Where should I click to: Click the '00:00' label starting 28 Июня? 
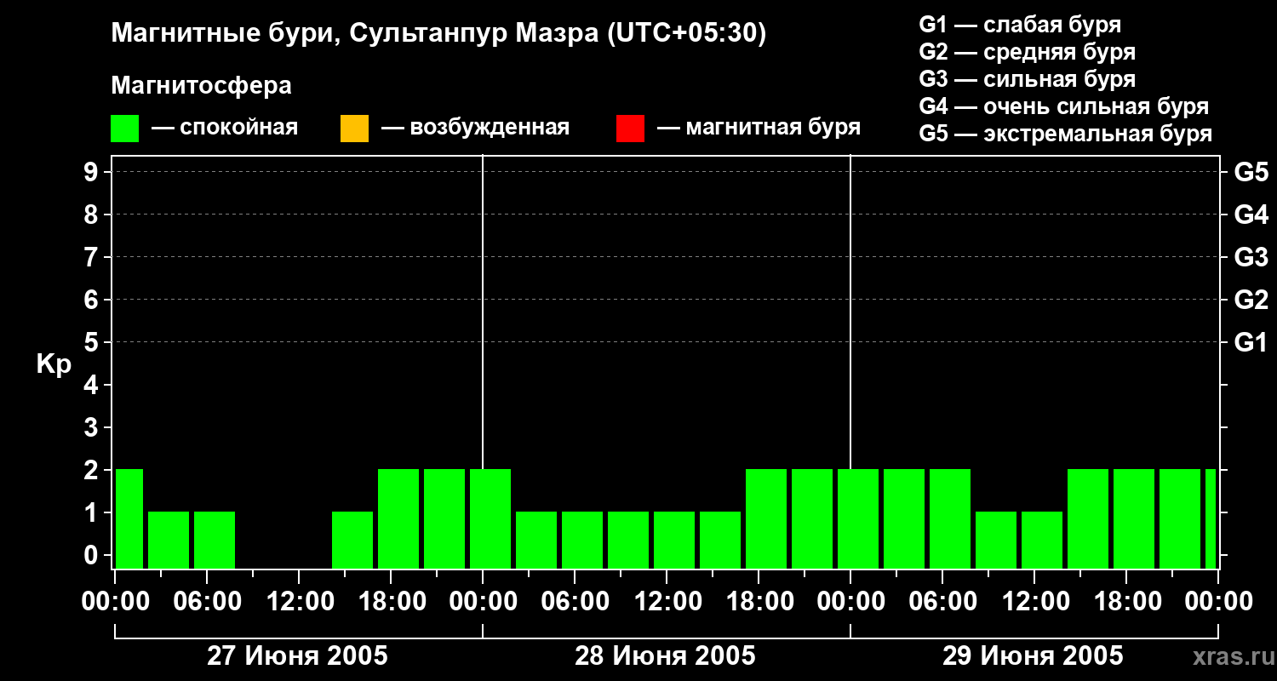pos(483,602)
